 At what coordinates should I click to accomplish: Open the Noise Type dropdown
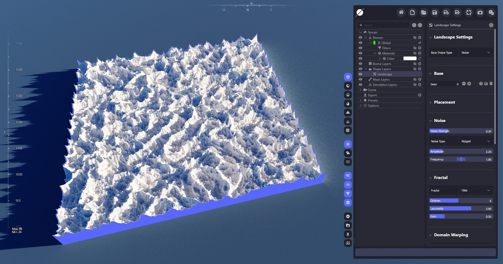[476, 141]
